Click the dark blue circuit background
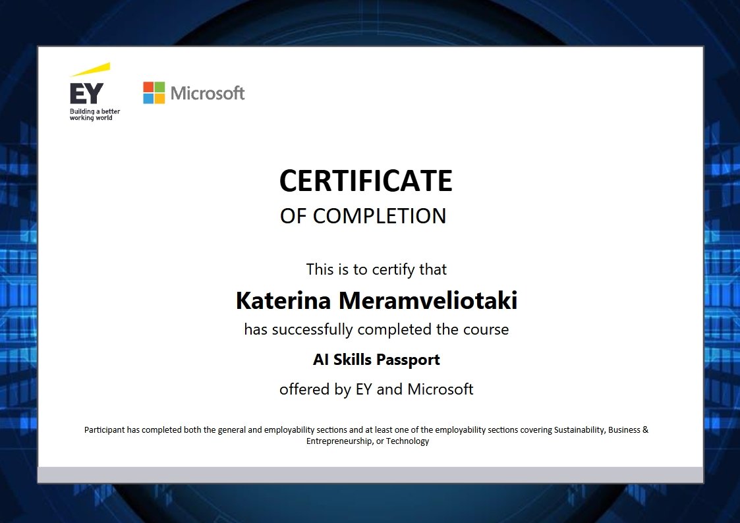Viewport: 740px width, 523px height. click(16, 263)
